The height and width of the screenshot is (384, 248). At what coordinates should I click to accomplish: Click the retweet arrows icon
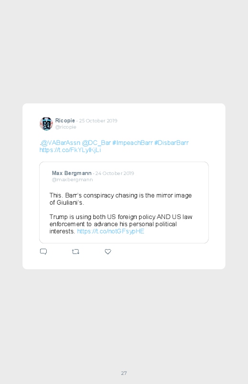75,252
